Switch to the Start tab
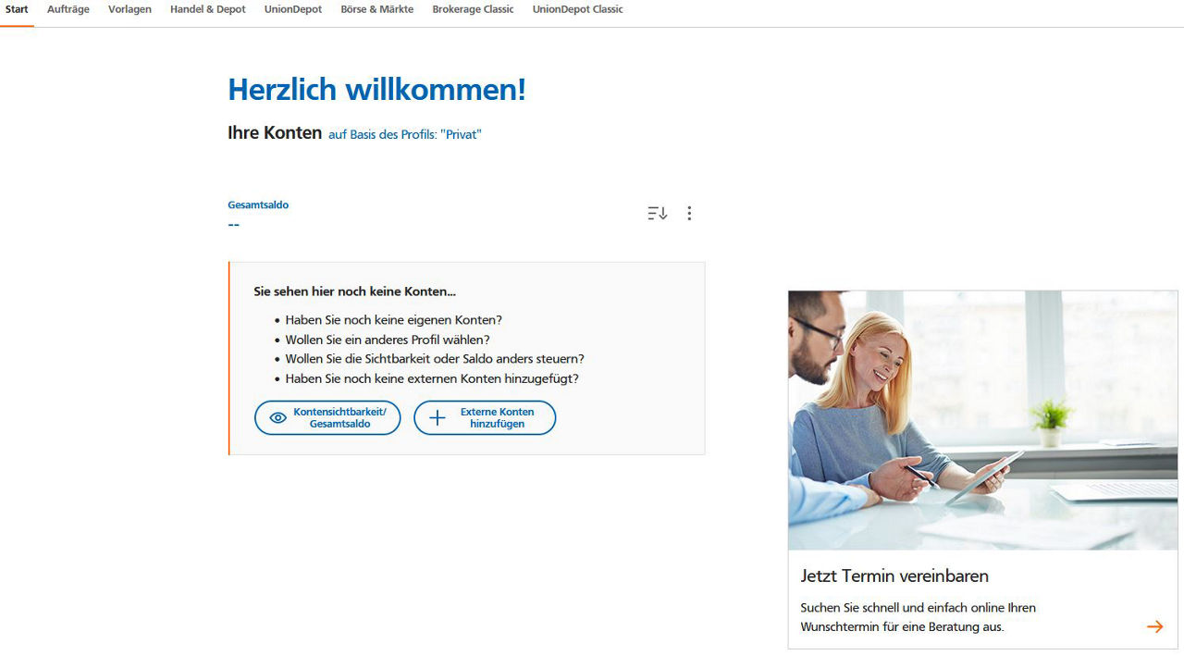 coord(17,9)
